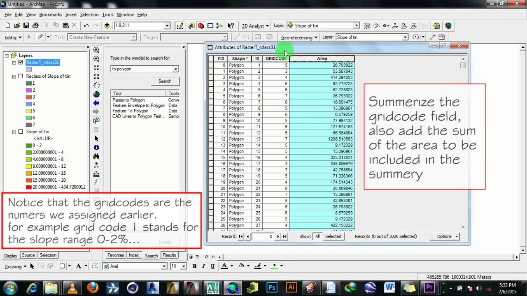Open the Arial font dropdown

click(x=164, y=266)
